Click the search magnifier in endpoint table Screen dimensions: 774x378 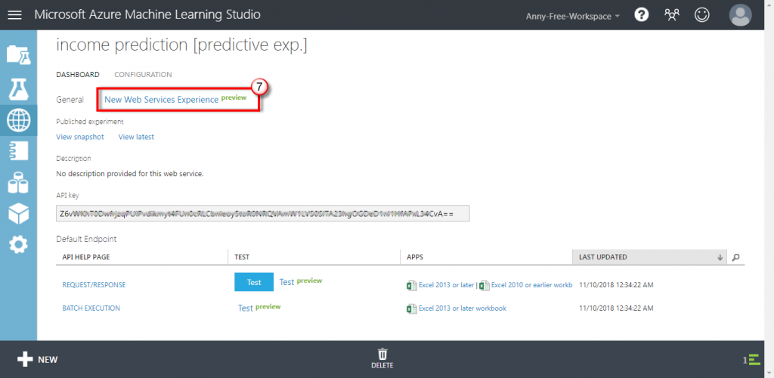[735, 257]
